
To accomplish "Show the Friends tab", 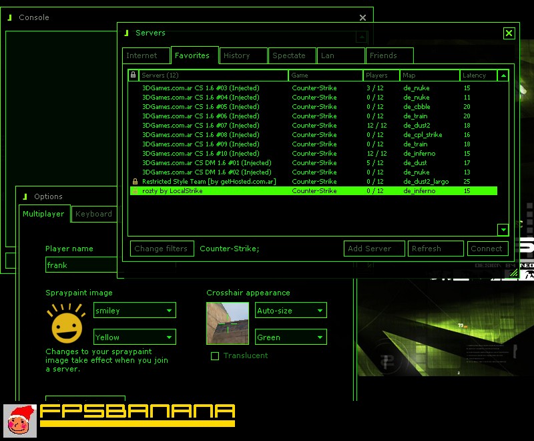I will pyautogui.click(x=390, y=55).
